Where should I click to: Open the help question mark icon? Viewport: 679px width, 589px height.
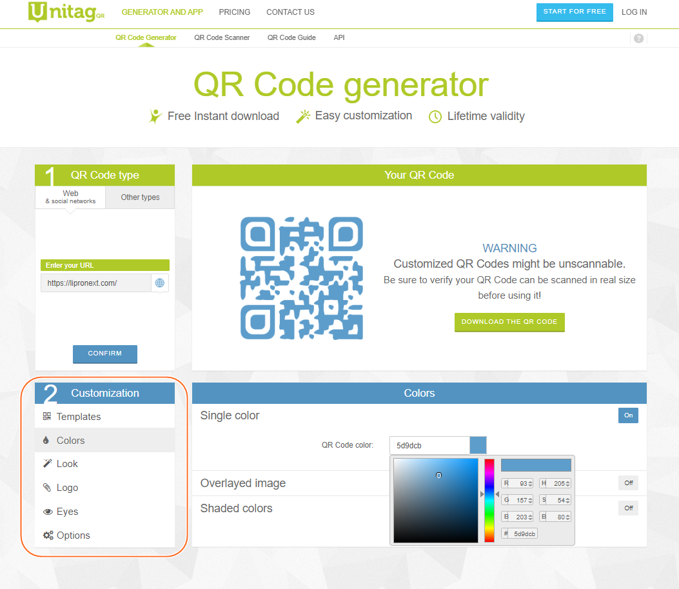(638, 38)
